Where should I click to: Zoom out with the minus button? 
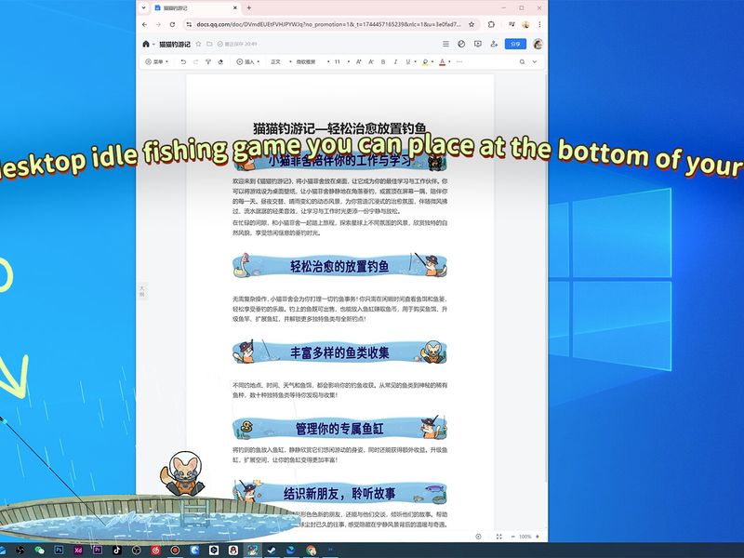click(x=513, y=537)
